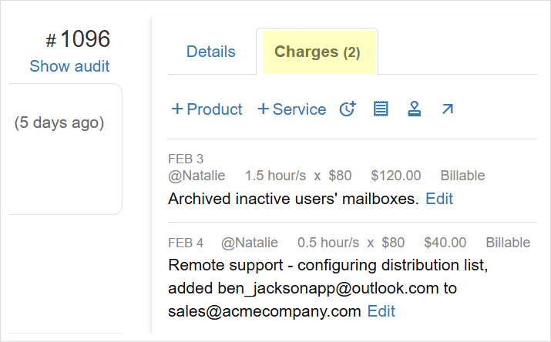The width and height of the screenshot is (551, 342).
Task: Click the stamp icon
Action: [415, 109]
